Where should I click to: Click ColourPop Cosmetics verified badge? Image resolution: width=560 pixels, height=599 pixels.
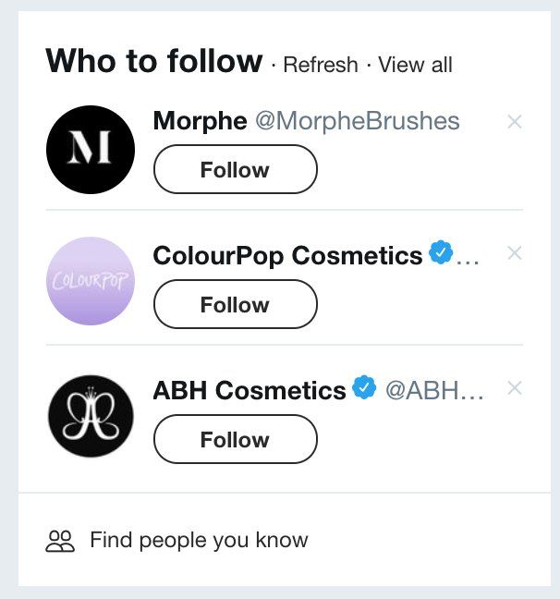click(x=442, y=253)
